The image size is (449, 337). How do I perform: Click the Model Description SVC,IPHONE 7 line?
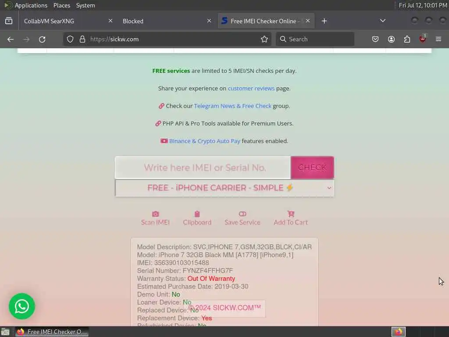(224, 247)
